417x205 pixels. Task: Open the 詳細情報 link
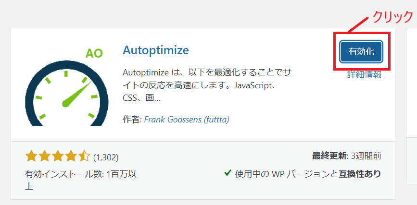click(364, 74)
